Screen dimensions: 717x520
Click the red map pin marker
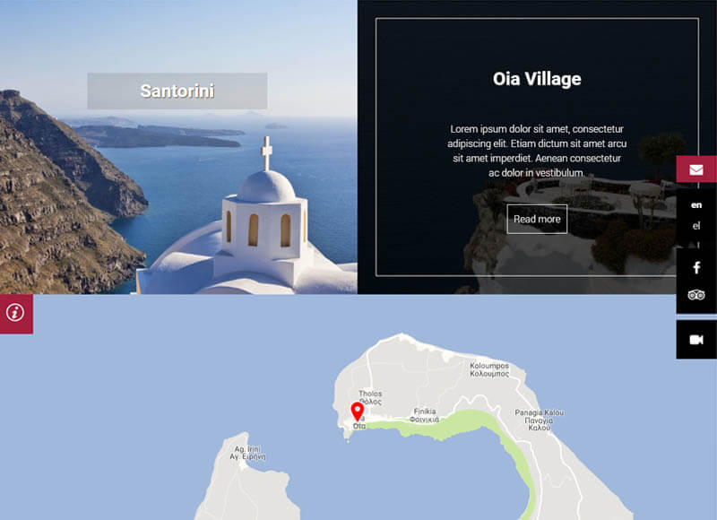[357, 412]
